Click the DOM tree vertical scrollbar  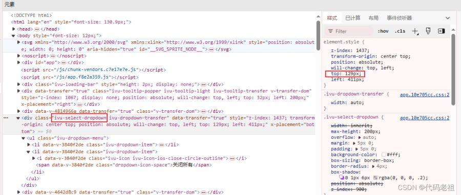318,35
